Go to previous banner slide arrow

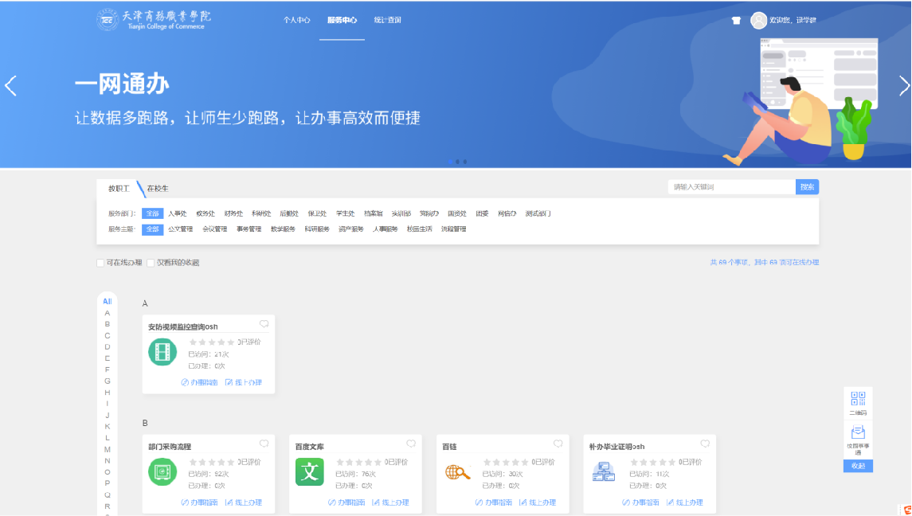pos(10,85)
